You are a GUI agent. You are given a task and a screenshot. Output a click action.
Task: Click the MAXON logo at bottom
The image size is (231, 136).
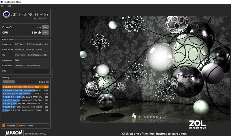(x=14, y=133)
